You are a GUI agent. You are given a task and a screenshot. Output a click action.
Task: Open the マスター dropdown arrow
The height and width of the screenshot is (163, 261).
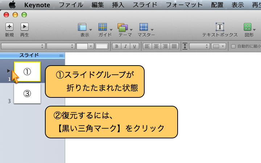coord(152,30)
